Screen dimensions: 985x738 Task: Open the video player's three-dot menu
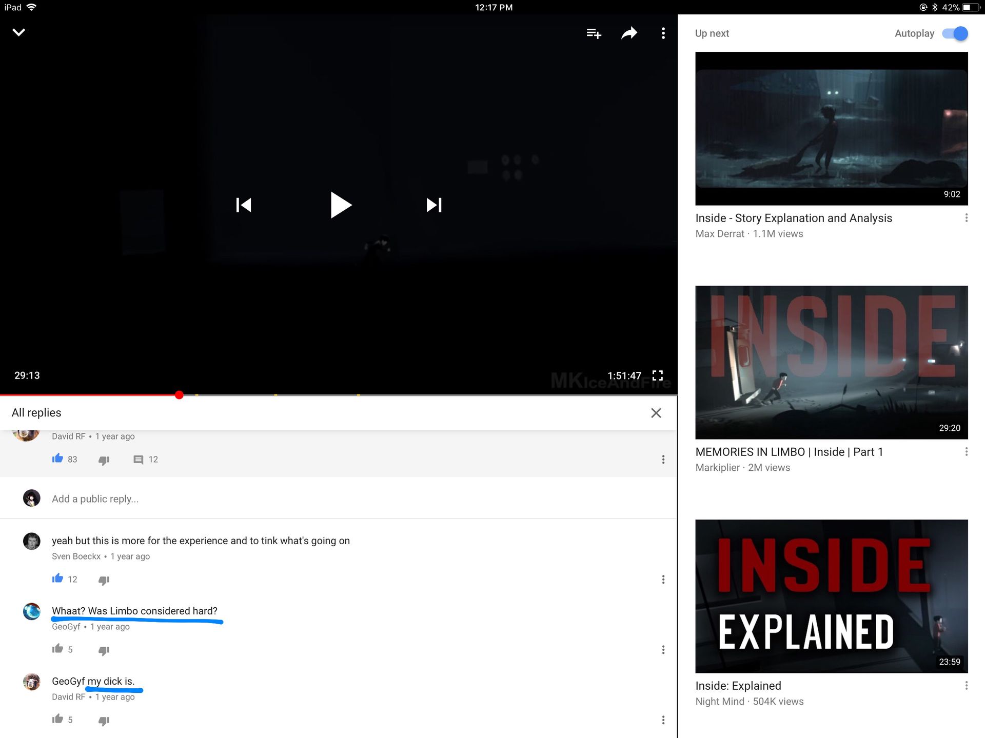663,33
